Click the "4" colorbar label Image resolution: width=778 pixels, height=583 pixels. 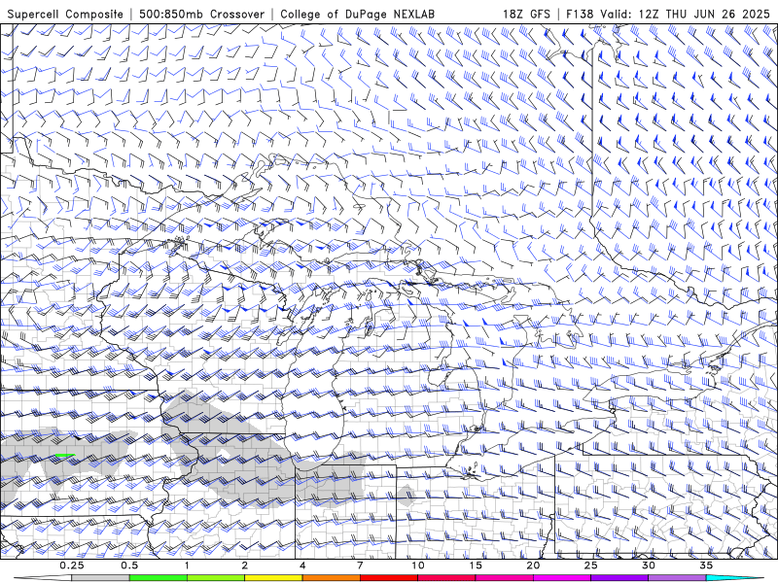click(302, 566)
